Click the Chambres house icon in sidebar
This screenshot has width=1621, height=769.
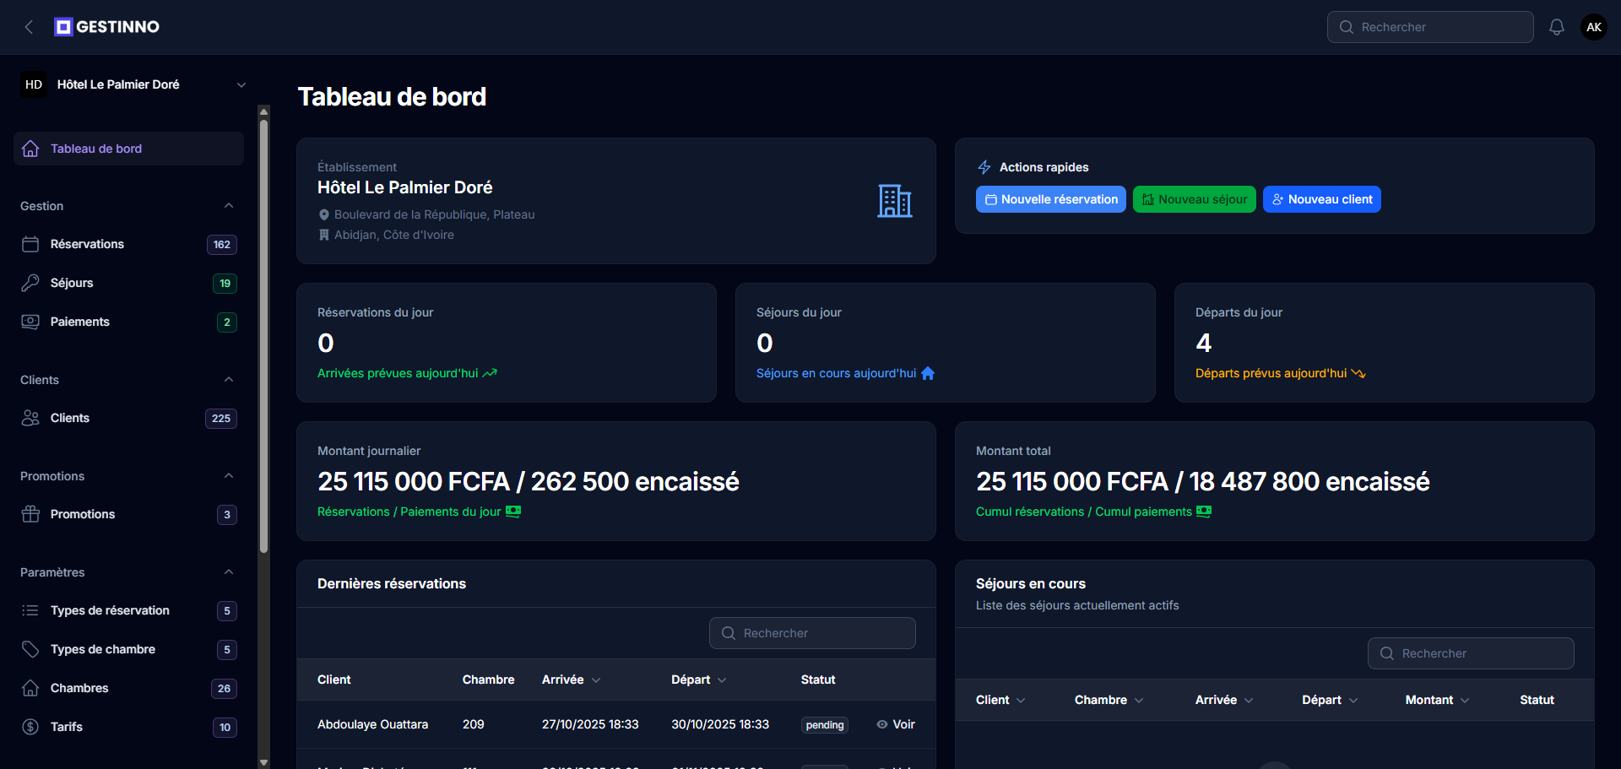pyautogui.click(x=30, y=688)
